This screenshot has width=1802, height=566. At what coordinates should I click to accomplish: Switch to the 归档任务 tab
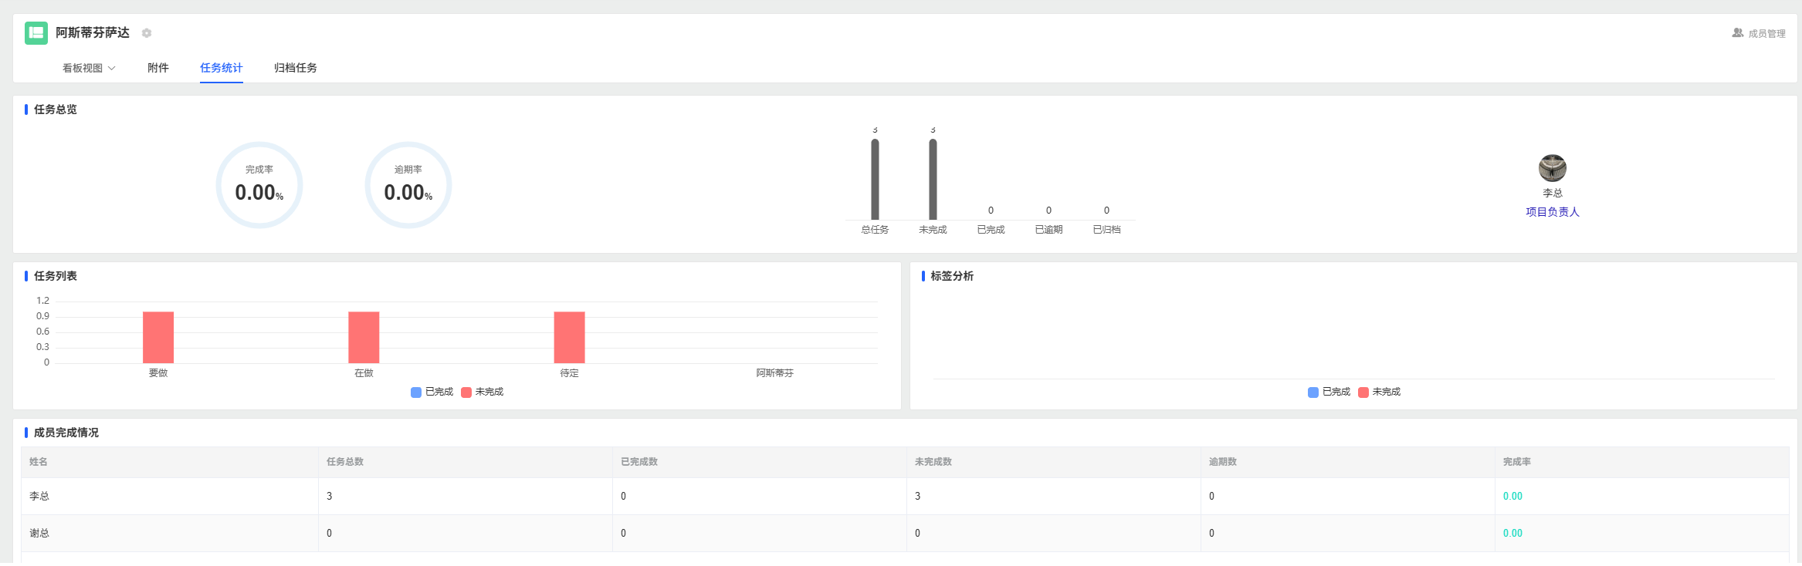[x=296, y=68]
